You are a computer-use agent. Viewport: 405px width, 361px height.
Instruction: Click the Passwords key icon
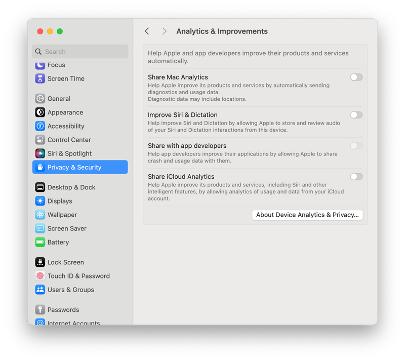(x=40, y=310)
